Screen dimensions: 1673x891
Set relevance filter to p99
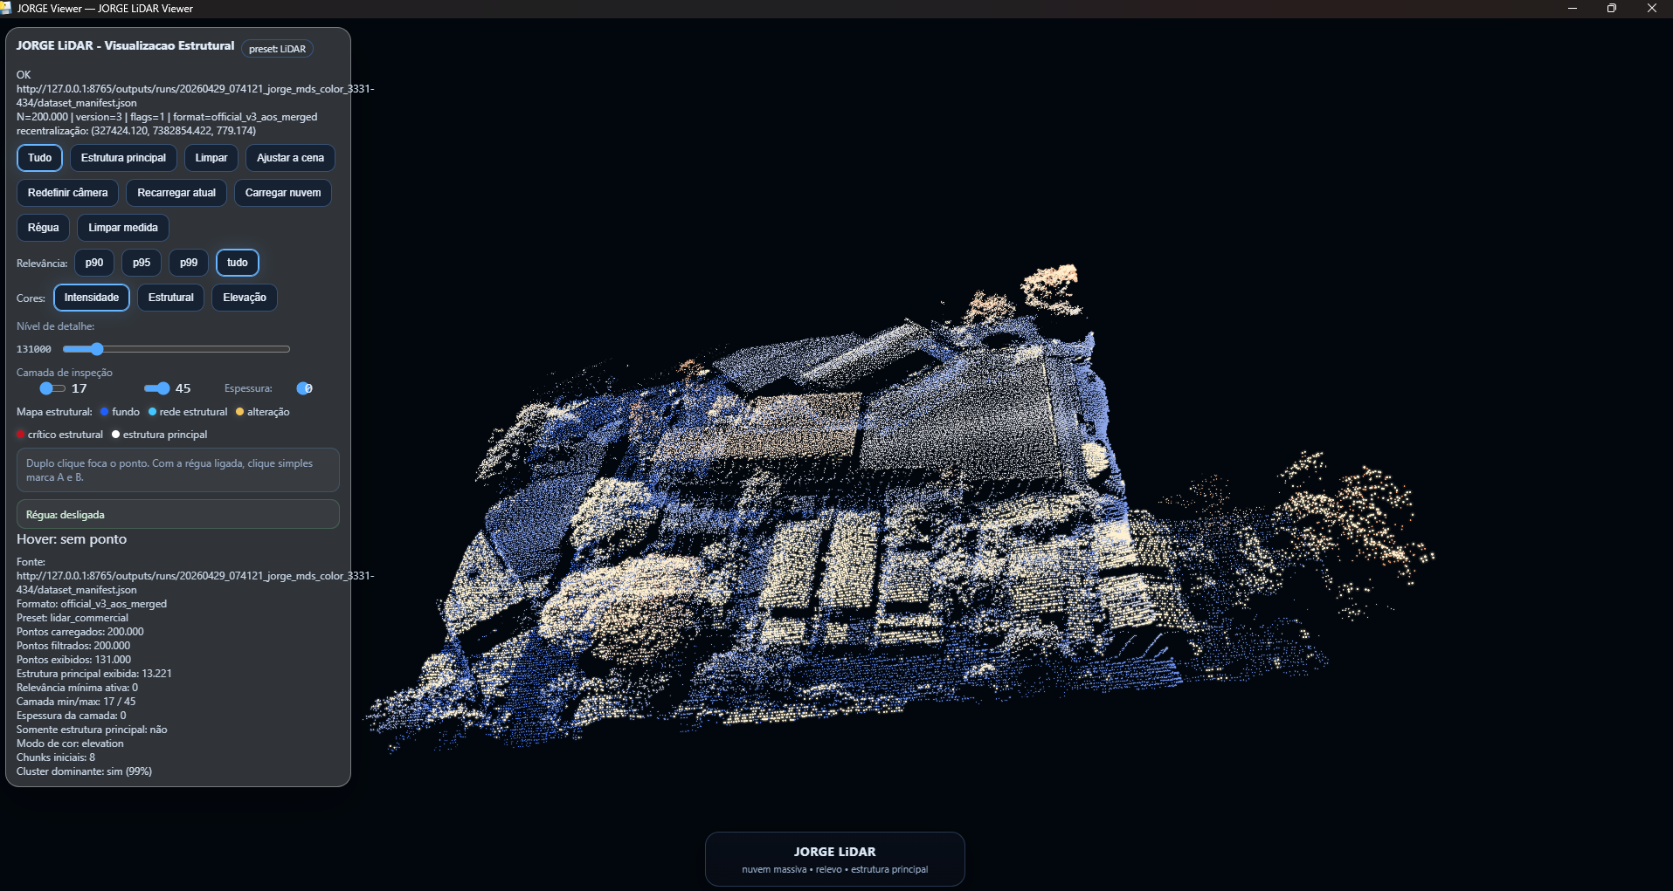[189, 263]
